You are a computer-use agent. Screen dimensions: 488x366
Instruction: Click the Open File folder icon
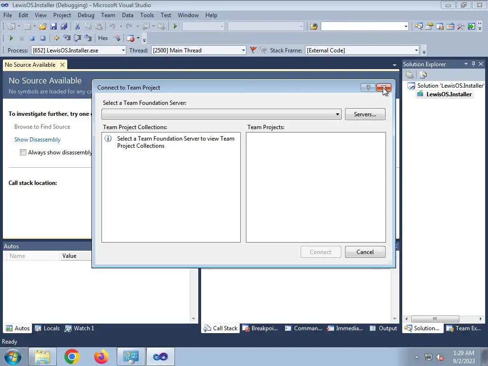click(x=43, y=27)
